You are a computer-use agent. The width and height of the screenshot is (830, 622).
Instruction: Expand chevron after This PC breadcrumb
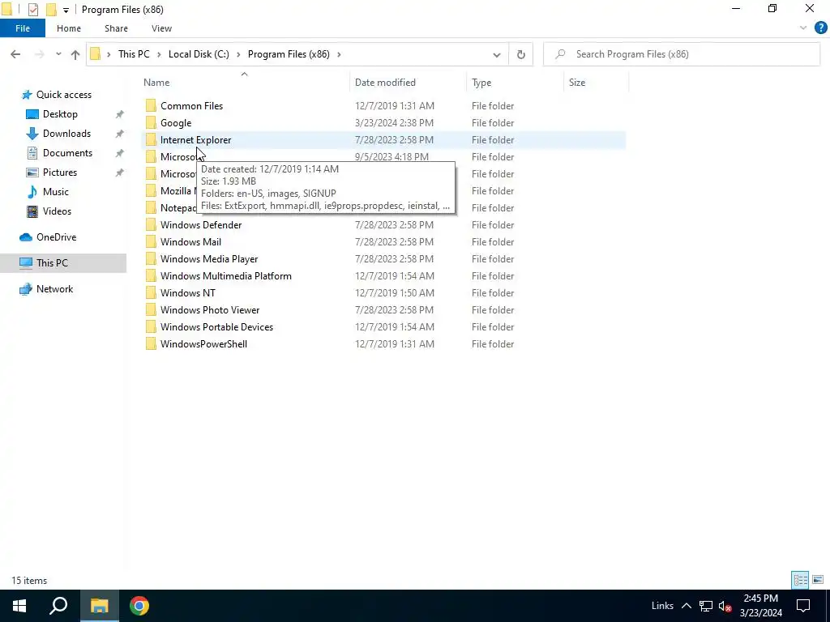[x=159, y=54]
